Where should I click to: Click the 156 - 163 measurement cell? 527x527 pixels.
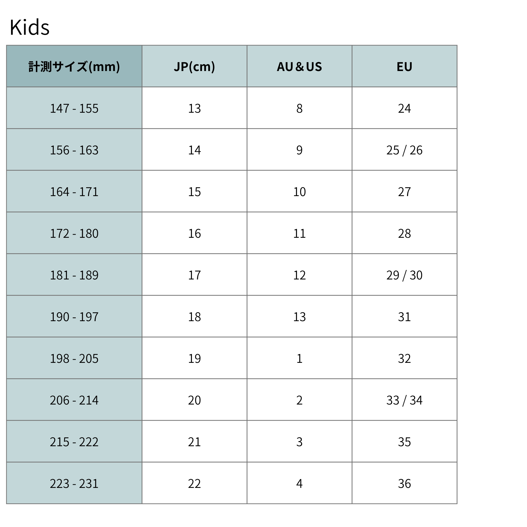point(74,150)
